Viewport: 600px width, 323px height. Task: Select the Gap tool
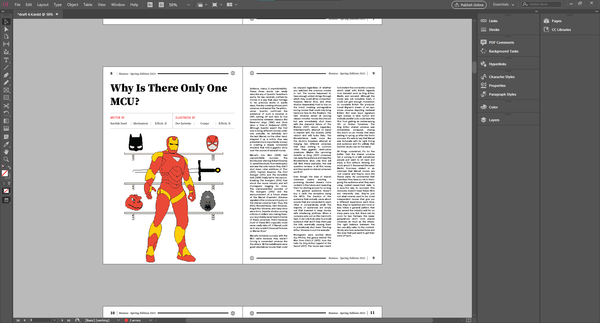(x=6, y=44)
